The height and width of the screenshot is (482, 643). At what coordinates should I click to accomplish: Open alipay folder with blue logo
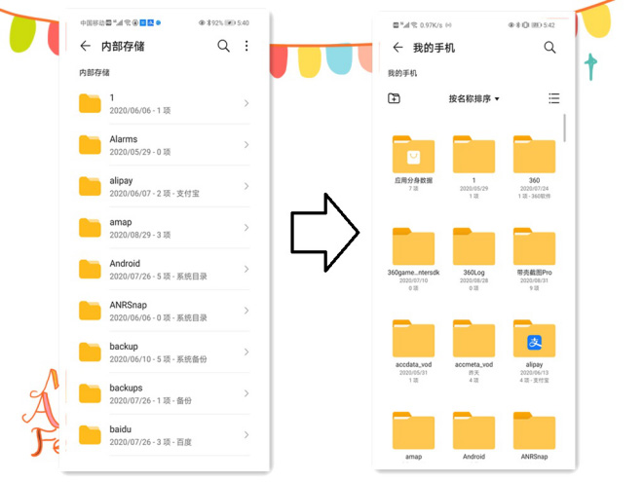pyautogui.click(x=534, y=341)
